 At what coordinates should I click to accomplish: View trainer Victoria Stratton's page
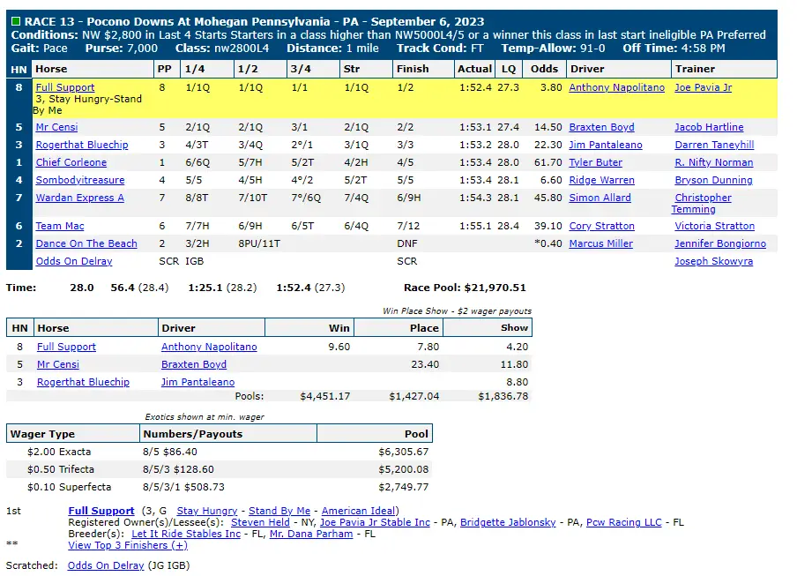(x=714, y=226)
